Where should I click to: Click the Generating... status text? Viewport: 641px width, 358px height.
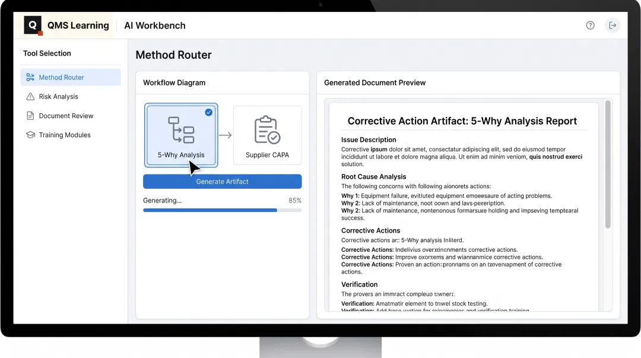[162, 201]
